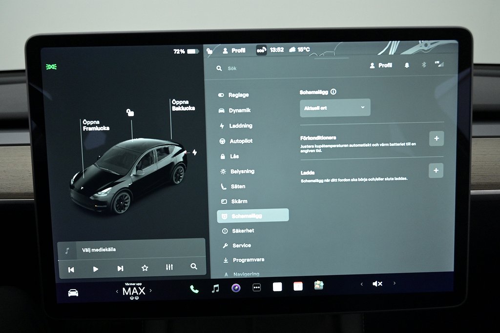Decrease volume with left arrow by speaker

pos(362,284)
